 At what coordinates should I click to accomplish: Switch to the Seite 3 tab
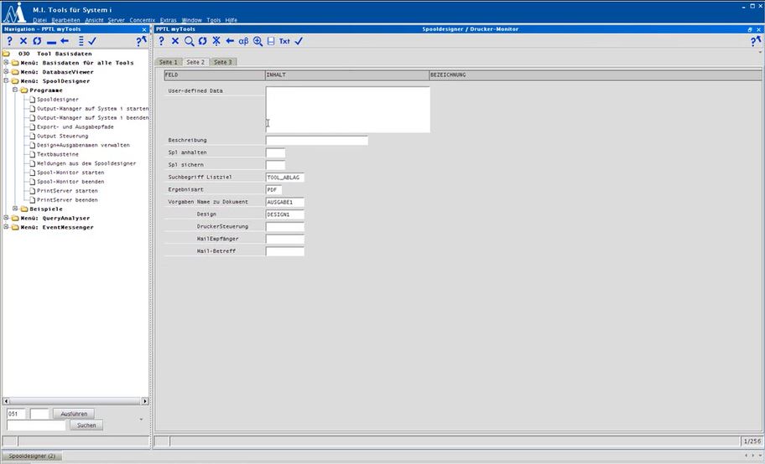point(222,62)
